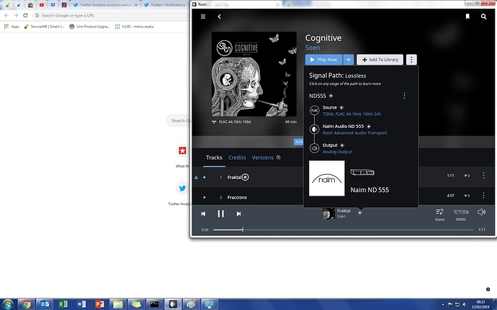Skip to next track
The width and height of the screenshot is (497, 310).
coord(238,214)
